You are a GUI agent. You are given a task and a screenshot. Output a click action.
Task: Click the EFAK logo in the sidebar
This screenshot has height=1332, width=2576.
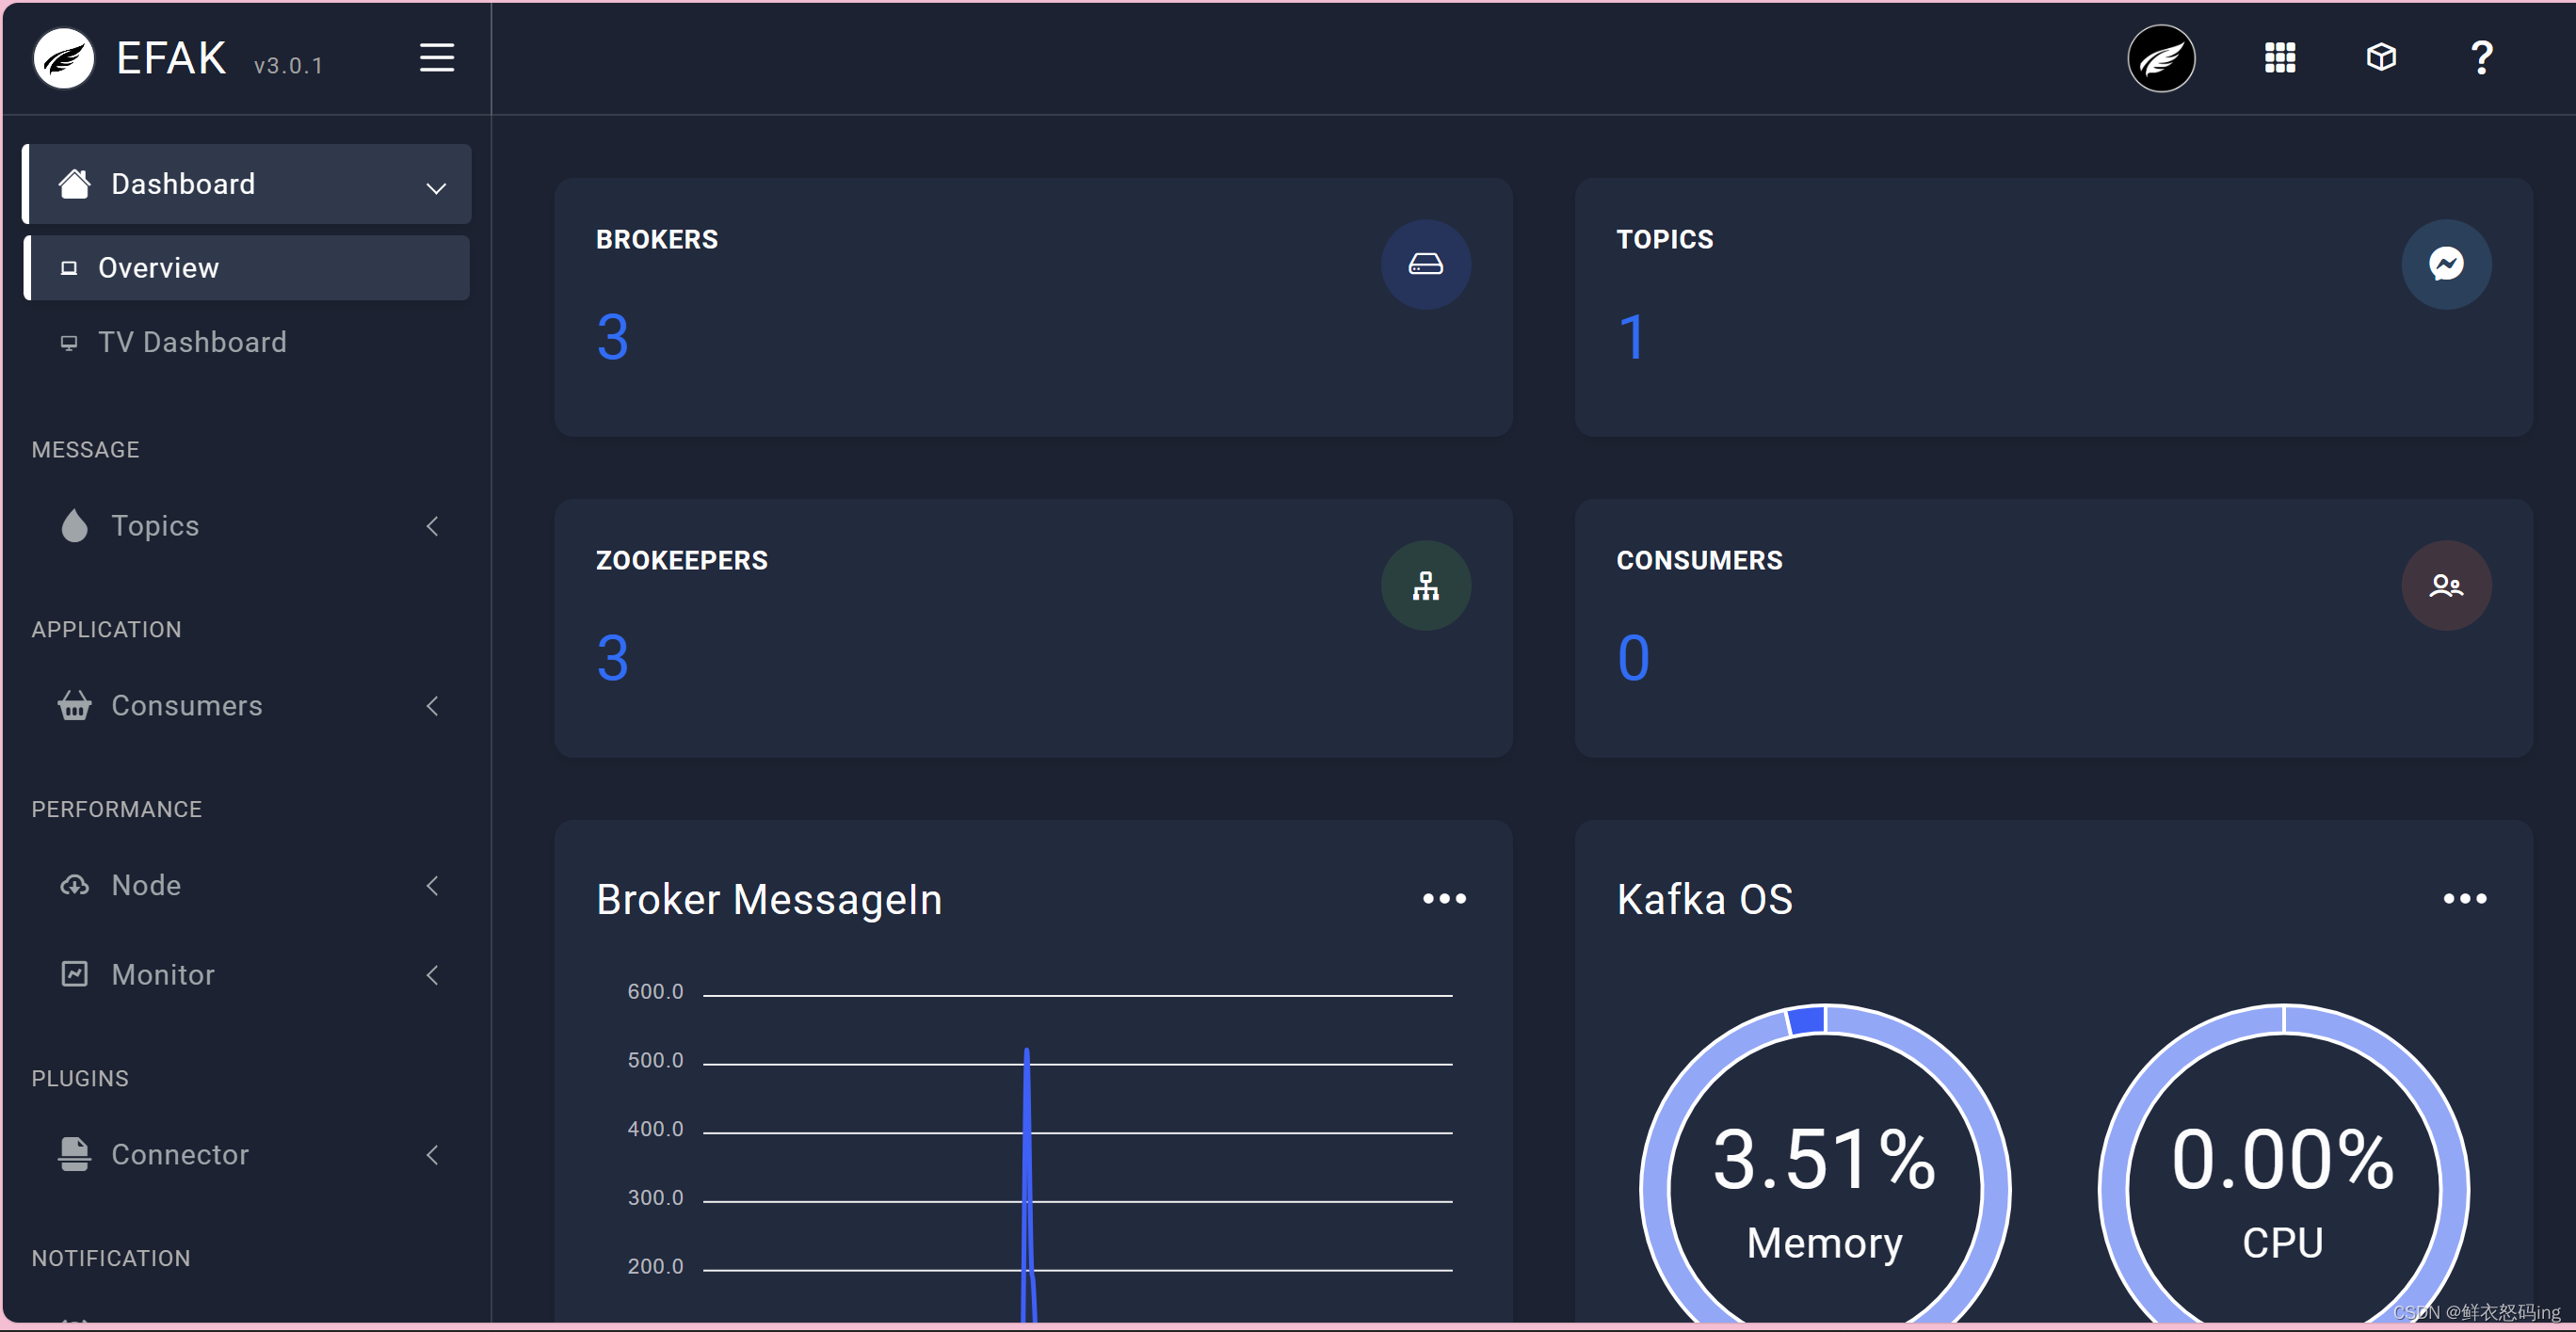pyautogui.click(x=64, y=58)
